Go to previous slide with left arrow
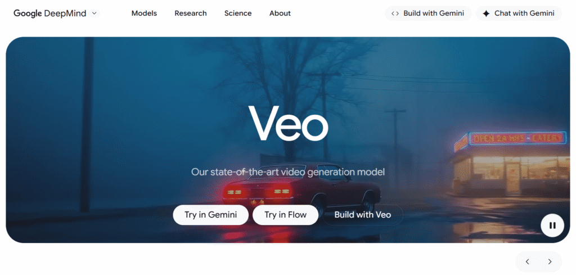The width and height of the screenshot is (576, 275). pos(528,262)
